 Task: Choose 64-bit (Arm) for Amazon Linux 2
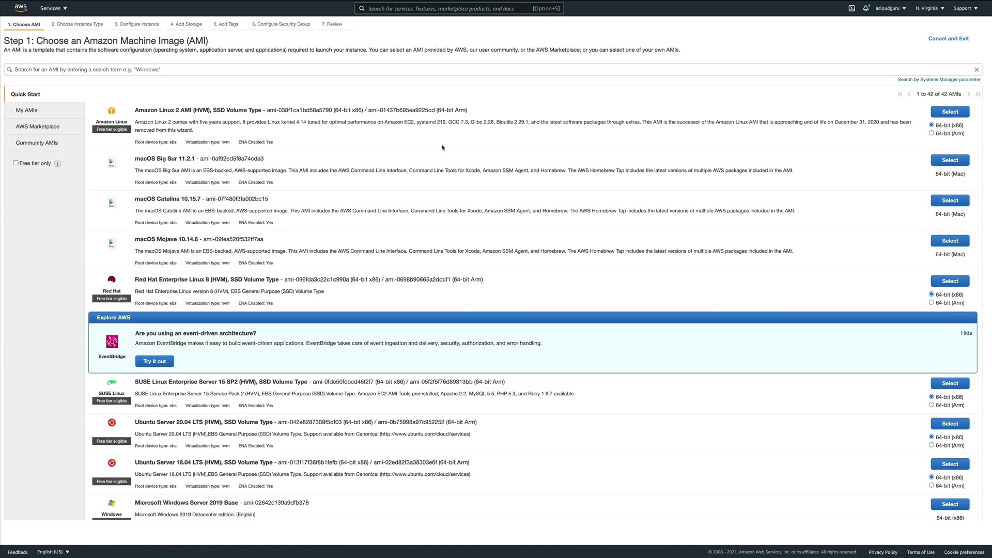click(932, 133)
